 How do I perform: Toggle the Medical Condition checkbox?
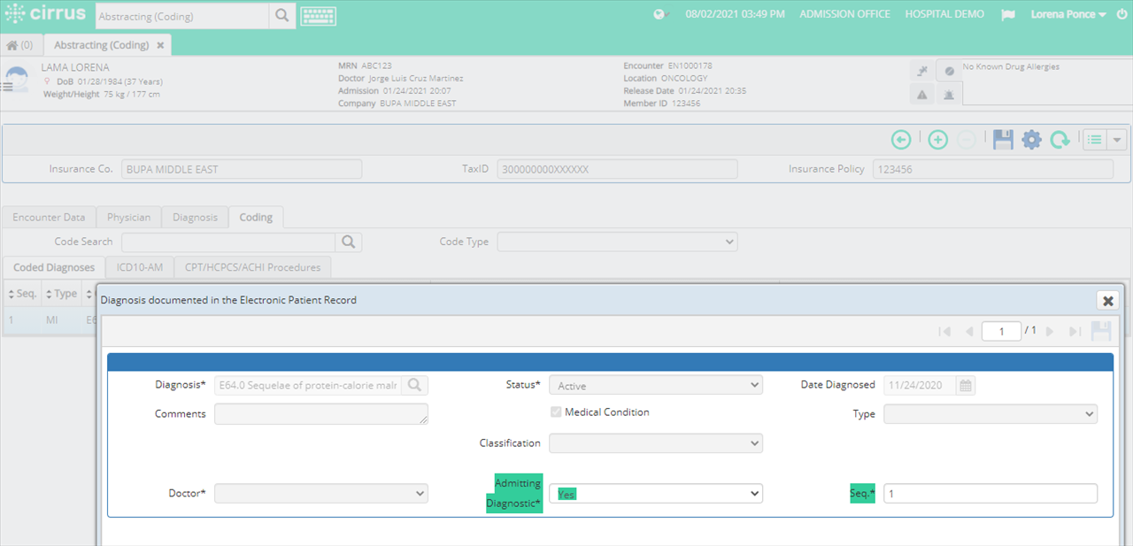coord(556,412)
